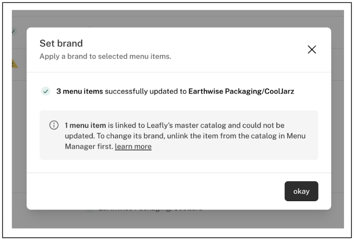
Task: Click the okay button
Action: click(302, 191)
